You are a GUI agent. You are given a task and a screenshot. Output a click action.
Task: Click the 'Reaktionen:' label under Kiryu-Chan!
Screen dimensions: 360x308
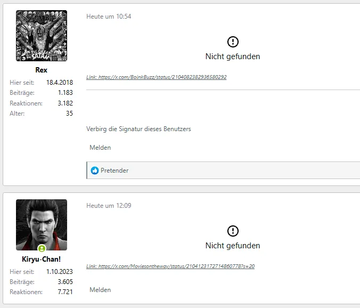coord(26,292)
